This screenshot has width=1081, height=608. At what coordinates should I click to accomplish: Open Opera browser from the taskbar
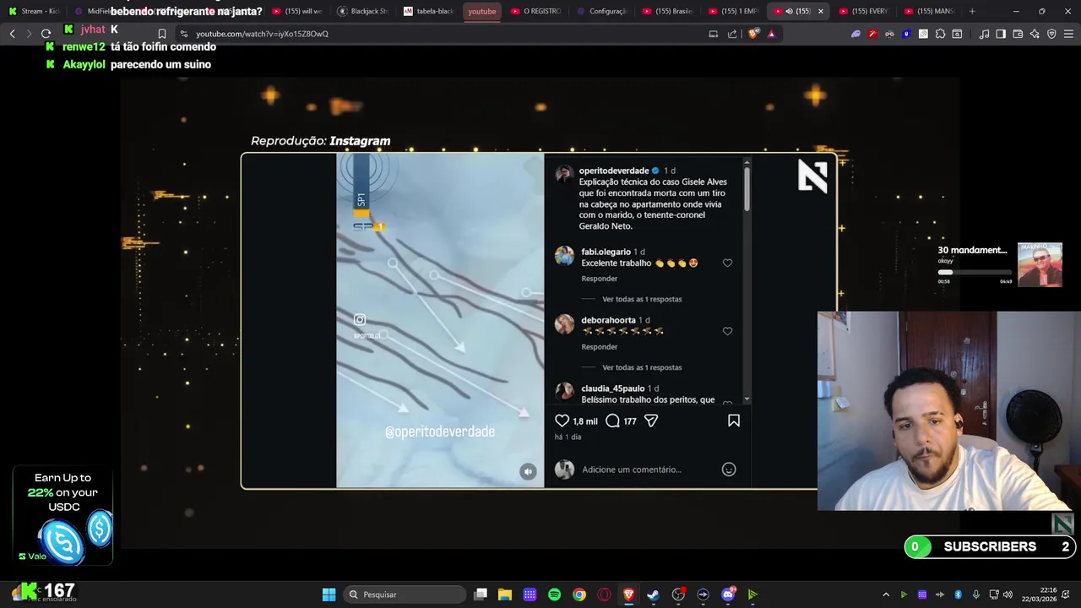click(x=604, y=594)
